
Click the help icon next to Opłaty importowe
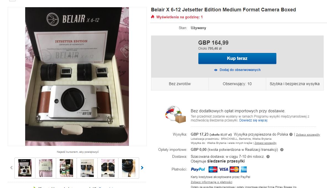[282, 150]
